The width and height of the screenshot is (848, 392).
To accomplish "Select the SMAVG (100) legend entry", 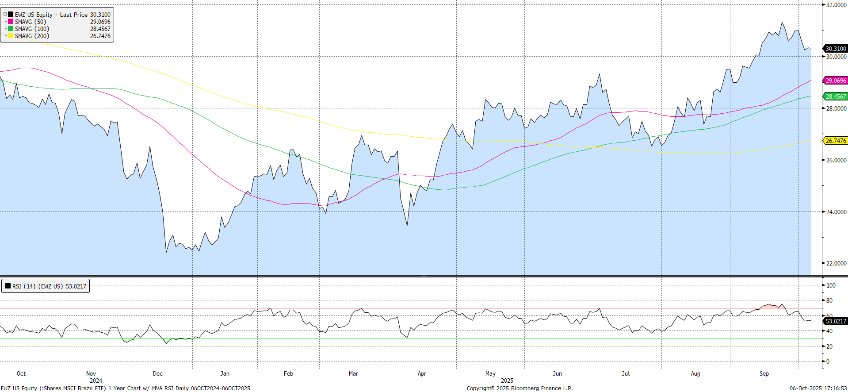I will (32, 29).
